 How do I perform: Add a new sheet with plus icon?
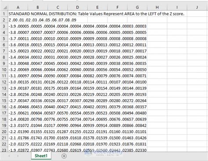pyautogui.click(x=64, y=156)
